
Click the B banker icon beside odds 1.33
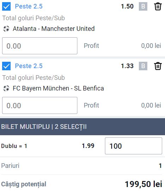143,66
